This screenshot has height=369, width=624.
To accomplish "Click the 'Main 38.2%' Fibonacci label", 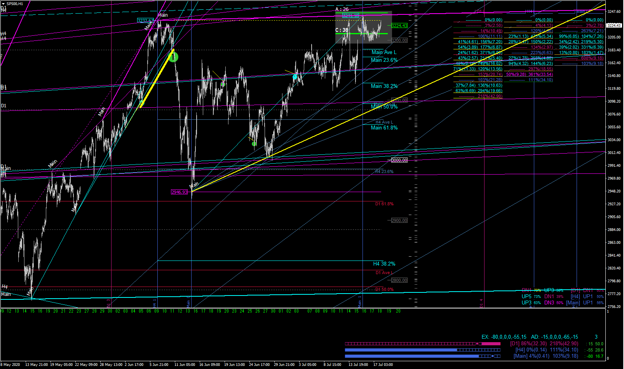I will [384, 86].
